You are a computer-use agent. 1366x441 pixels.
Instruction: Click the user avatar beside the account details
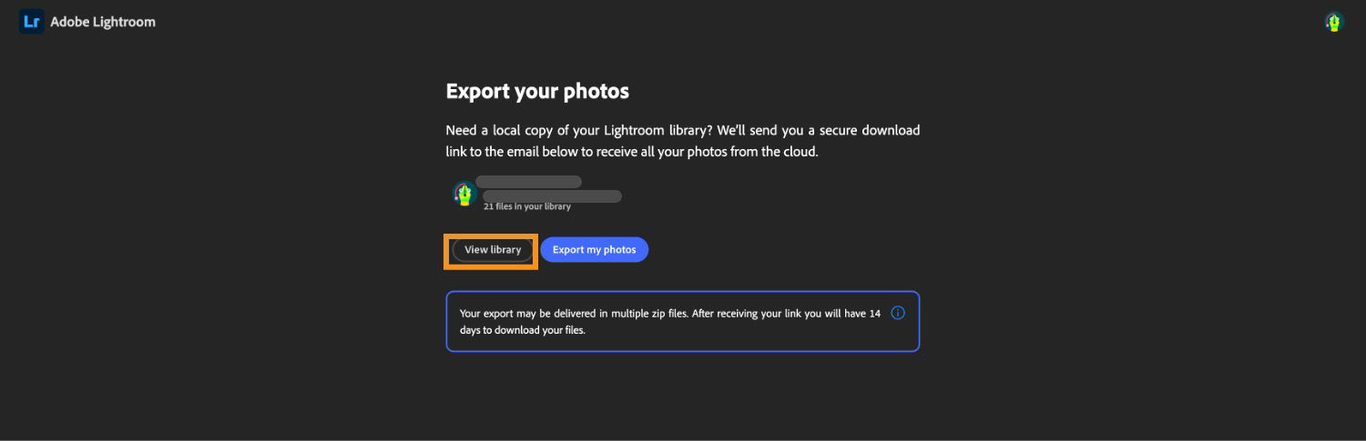coord(464,193)
